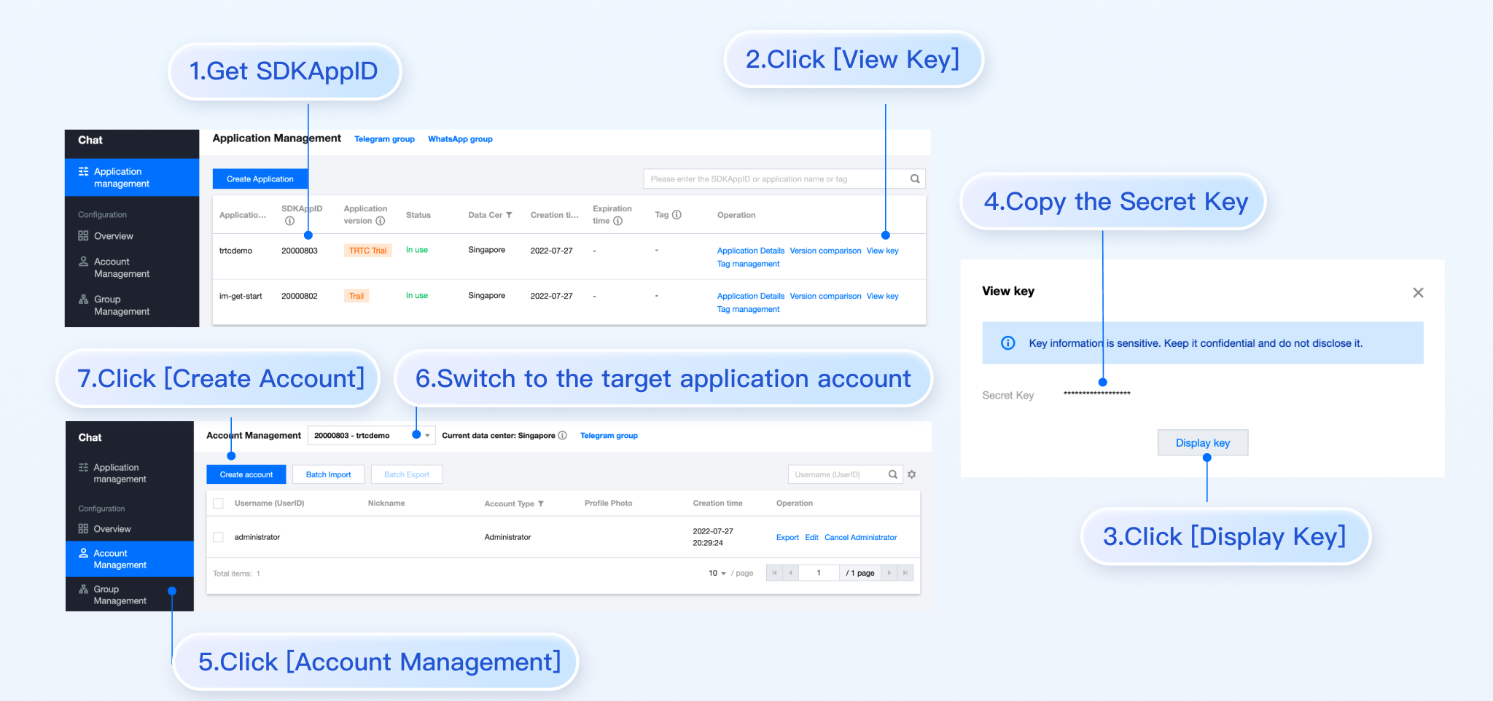Tick the select-all checkbox in the Username header
This screenshot has height=701, width=1493.
[218, 504]
